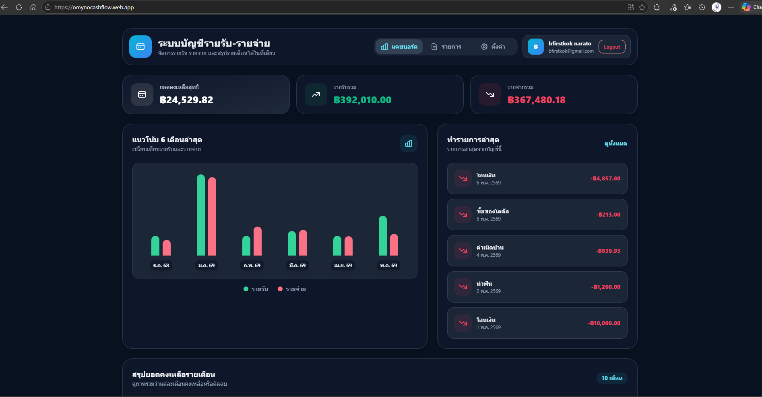The image size is (762, 397).
Task: Click the -฿10,000.00 amount
Action: pos(604,323)
